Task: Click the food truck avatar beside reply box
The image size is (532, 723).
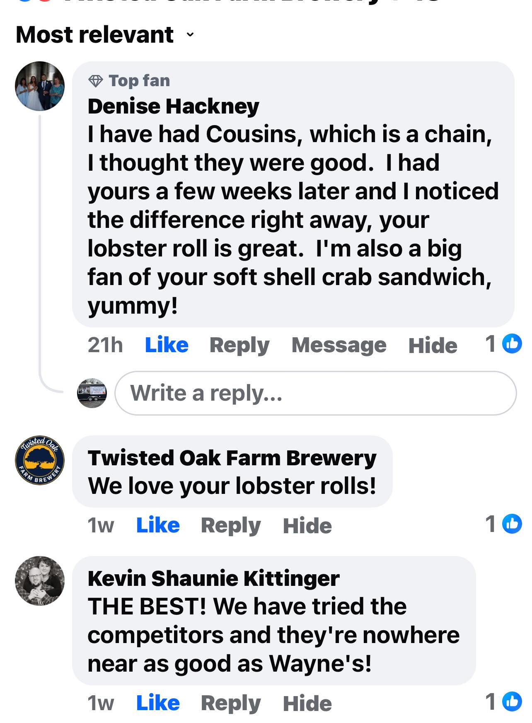Action: coord(92,393)
